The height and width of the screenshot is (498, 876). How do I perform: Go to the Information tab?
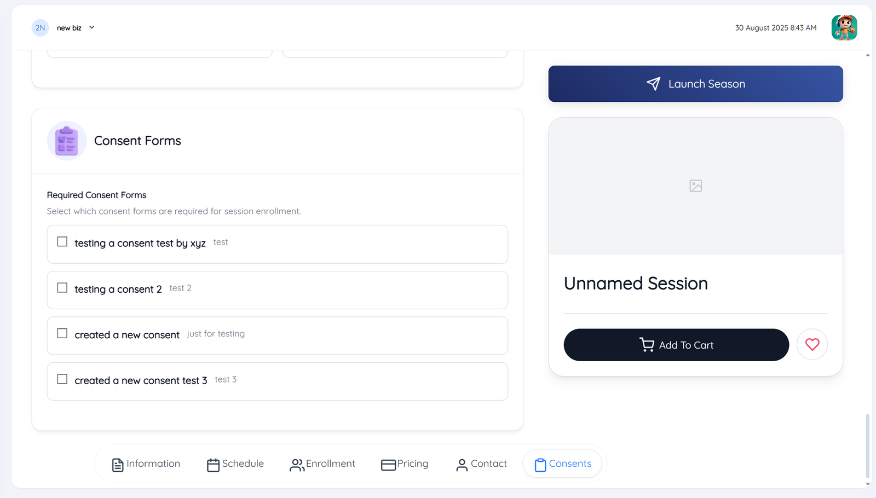[146, 464]
